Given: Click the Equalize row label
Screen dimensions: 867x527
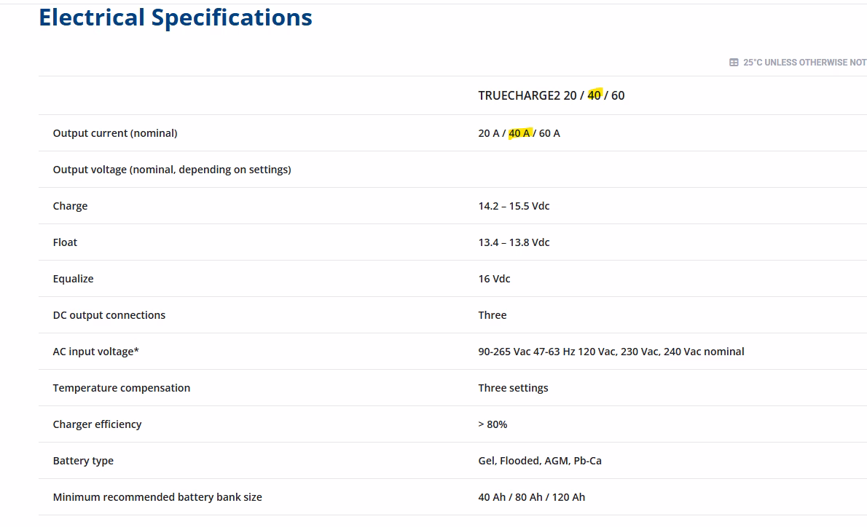Looking at the screenshot, I should [x=73, y=279].
